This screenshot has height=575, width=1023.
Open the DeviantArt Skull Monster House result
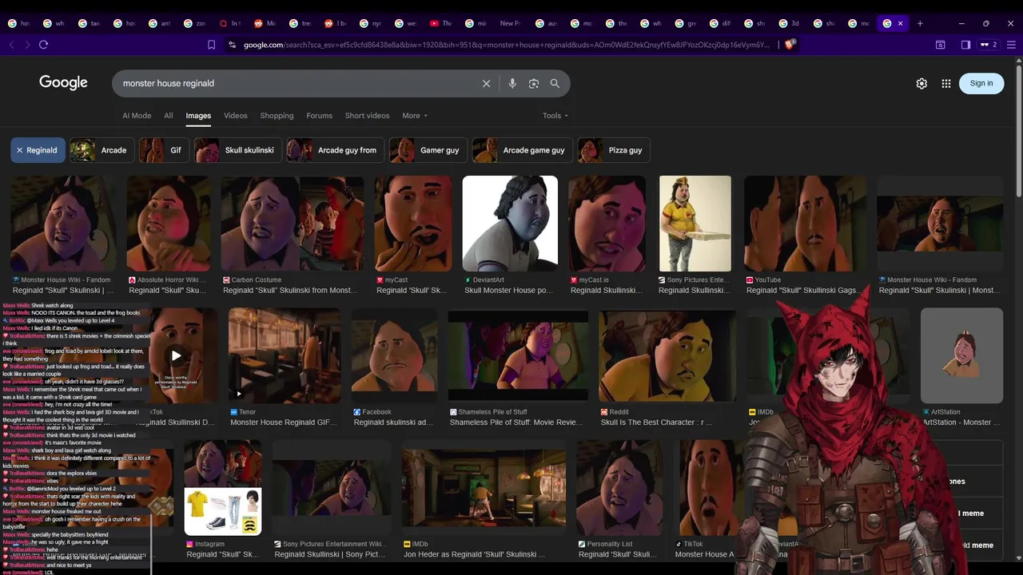(x=509, y=291)
